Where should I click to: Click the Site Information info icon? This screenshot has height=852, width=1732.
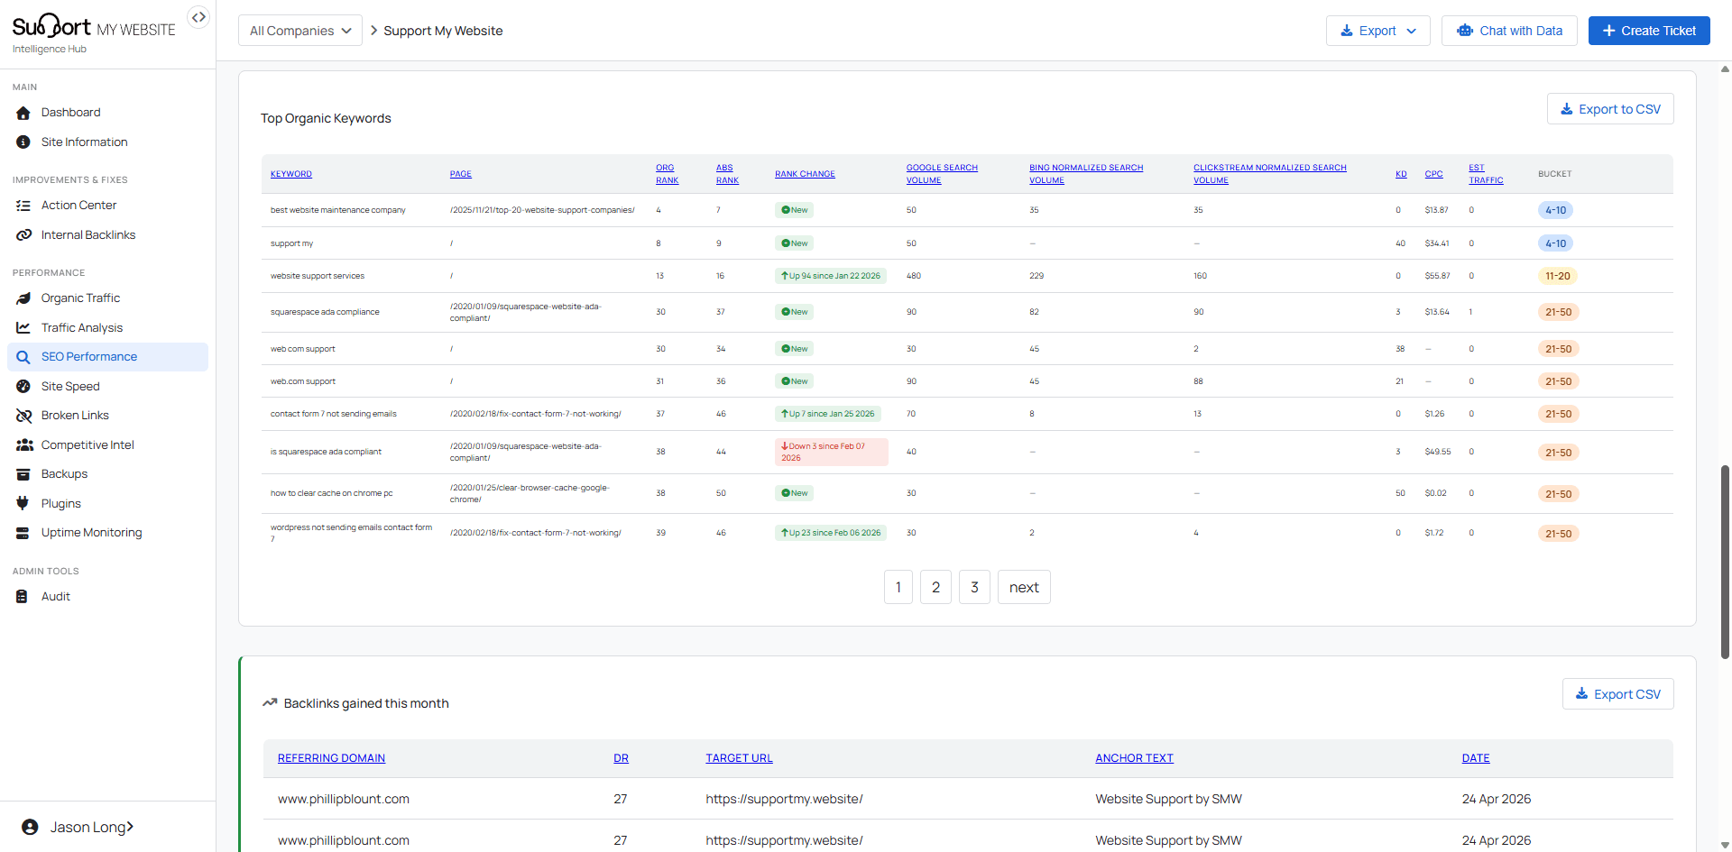click(x=23, y=142)
